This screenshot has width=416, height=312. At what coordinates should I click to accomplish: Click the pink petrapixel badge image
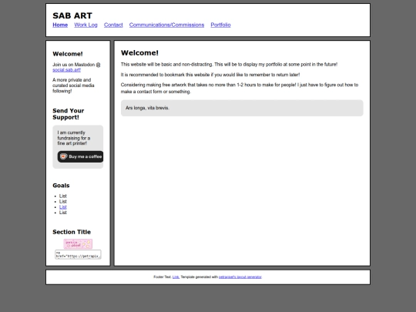(78, 243)
